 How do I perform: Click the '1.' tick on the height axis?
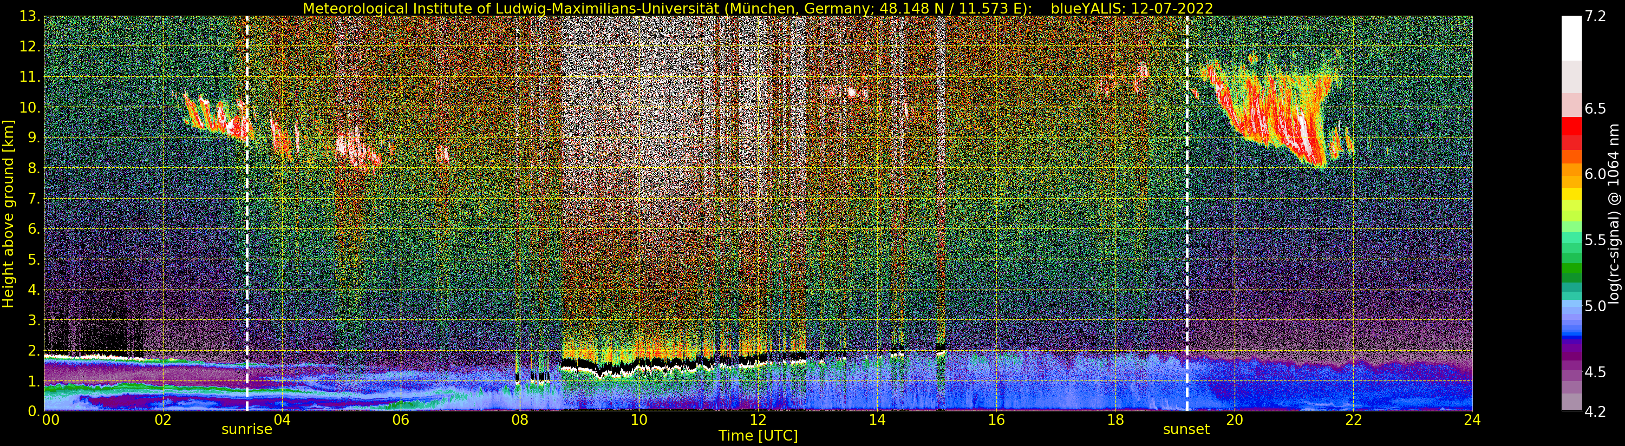34,381
